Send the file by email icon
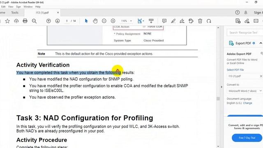 tap(256, 21)
